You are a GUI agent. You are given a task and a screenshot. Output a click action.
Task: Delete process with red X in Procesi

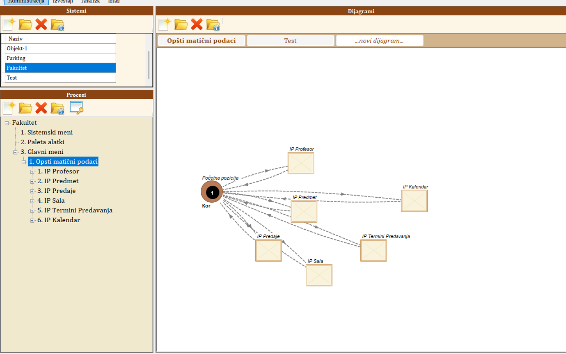(x=41, y=108)
